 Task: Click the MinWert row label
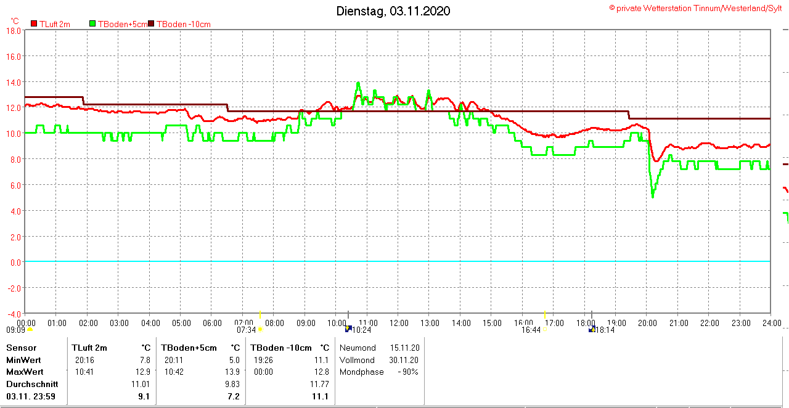click(x=25, y=360)
